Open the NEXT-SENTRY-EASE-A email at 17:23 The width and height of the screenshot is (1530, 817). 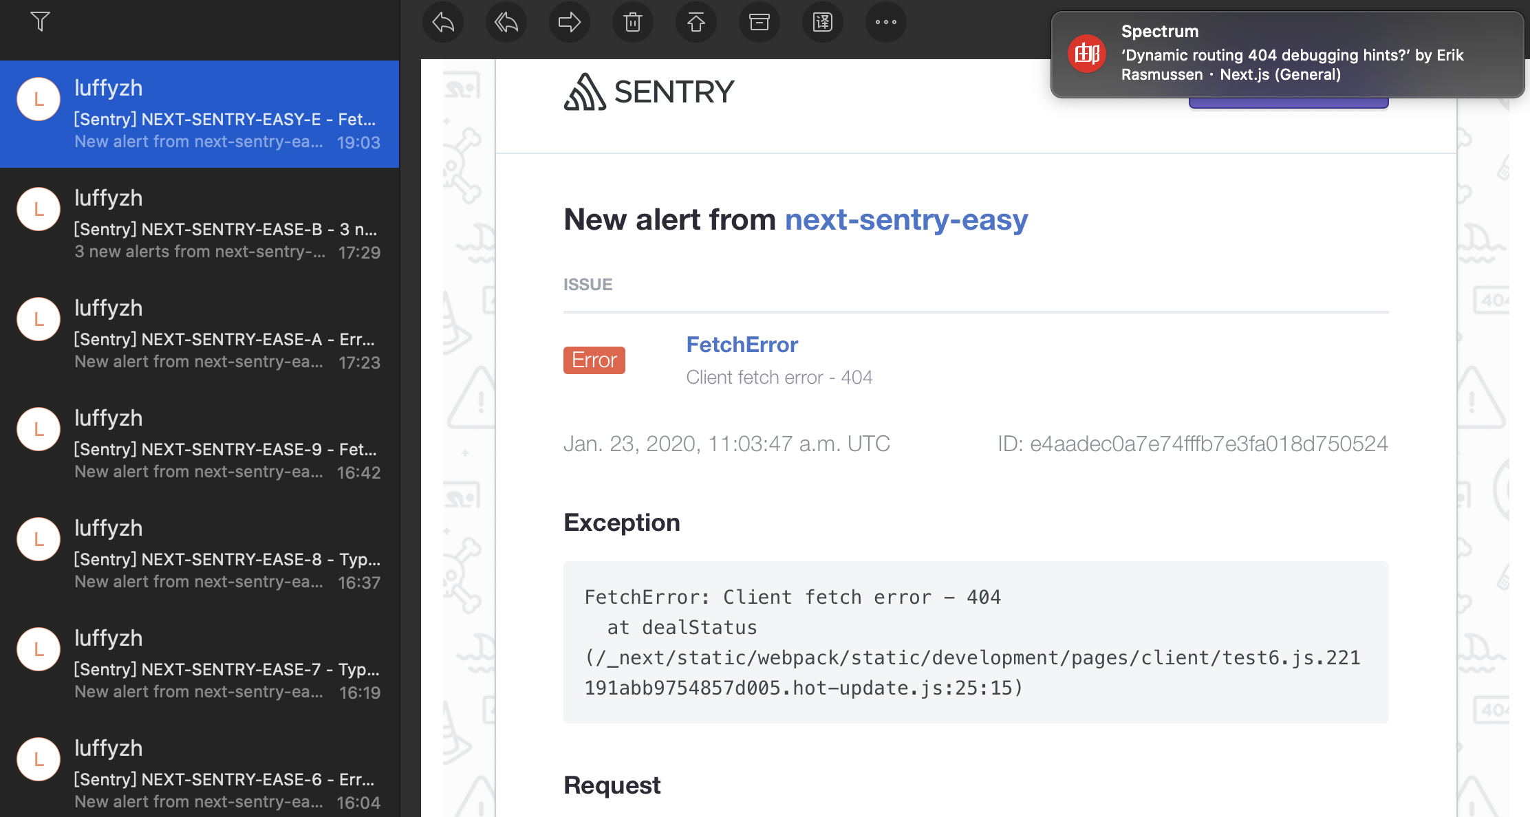200,334
